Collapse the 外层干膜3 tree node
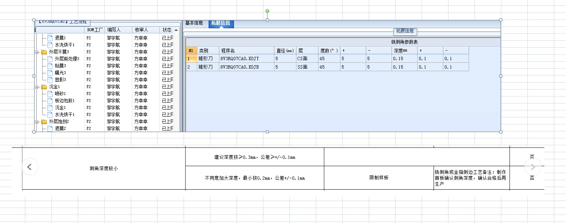 click(37, 52)
